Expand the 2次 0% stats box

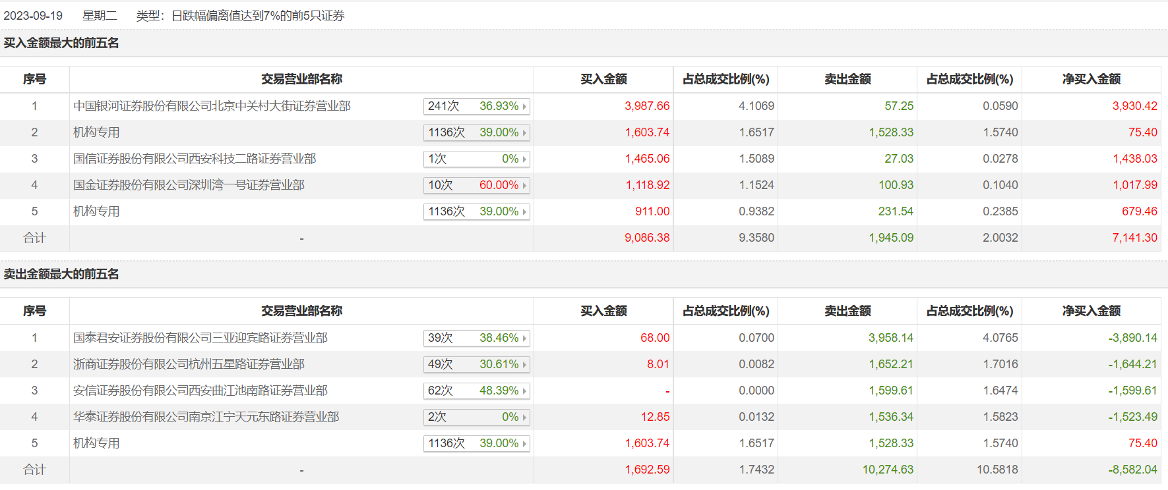click(x=476, y=417)
